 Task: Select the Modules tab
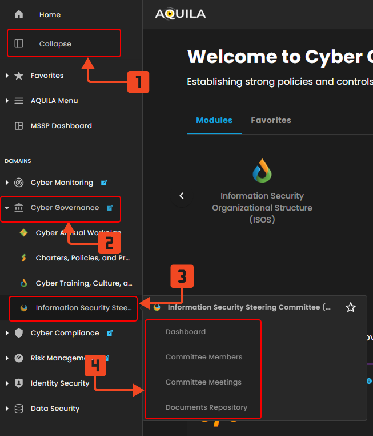tap(214, 120)
